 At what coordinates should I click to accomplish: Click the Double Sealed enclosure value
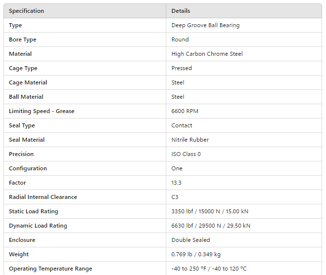click(190, 240)
